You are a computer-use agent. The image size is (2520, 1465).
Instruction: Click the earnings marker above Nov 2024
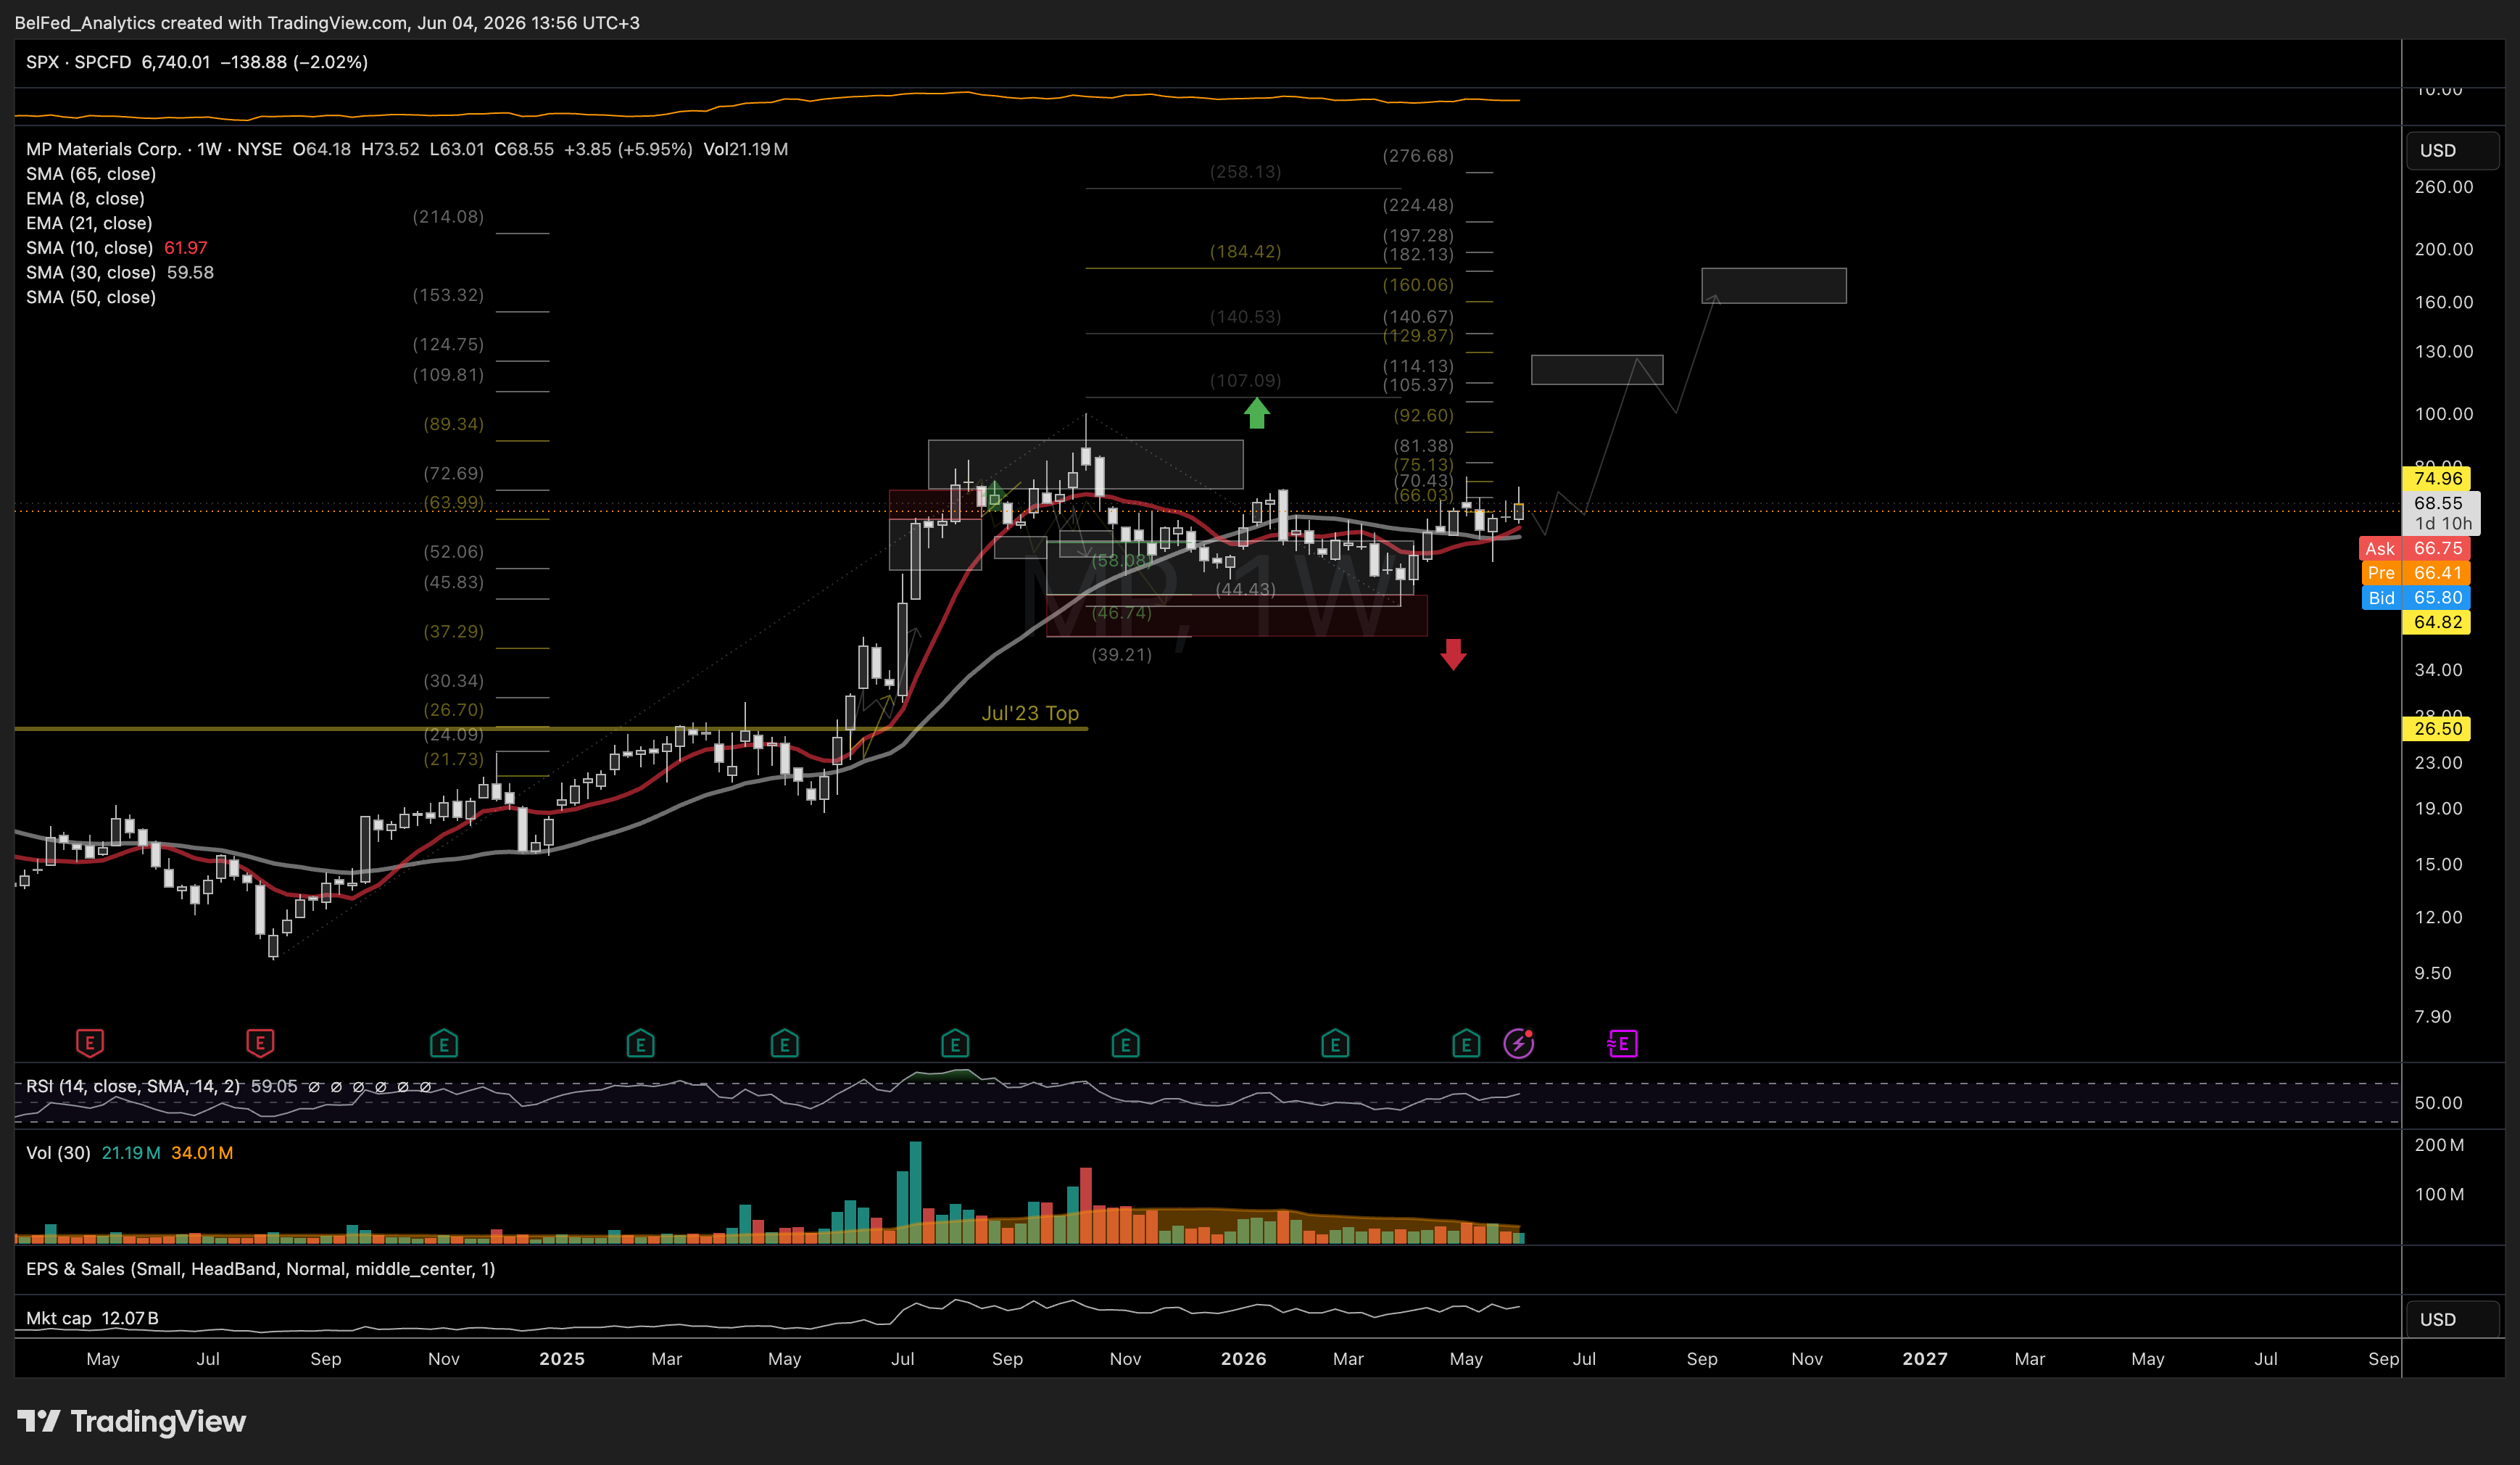(444, 1044)
